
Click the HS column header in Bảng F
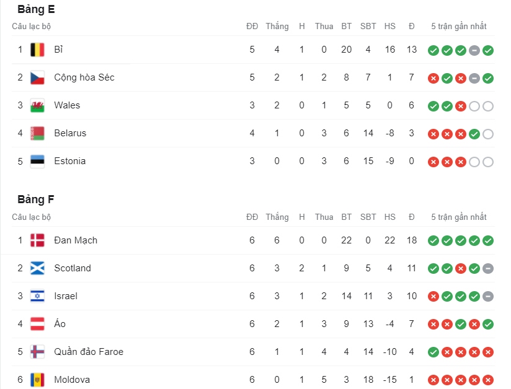pos(390,217)
